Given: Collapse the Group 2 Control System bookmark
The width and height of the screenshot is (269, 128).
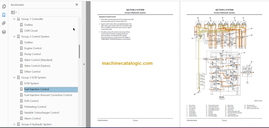Looking at the screenshot, I should pyautogui.click(x=14, y=36).
